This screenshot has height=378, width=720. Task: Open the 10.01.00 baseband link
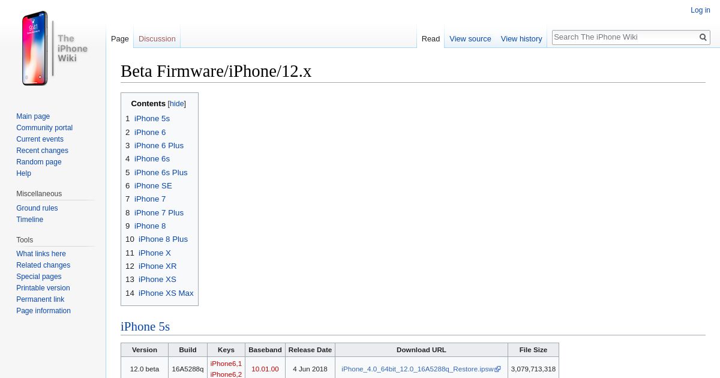point(265,369)
